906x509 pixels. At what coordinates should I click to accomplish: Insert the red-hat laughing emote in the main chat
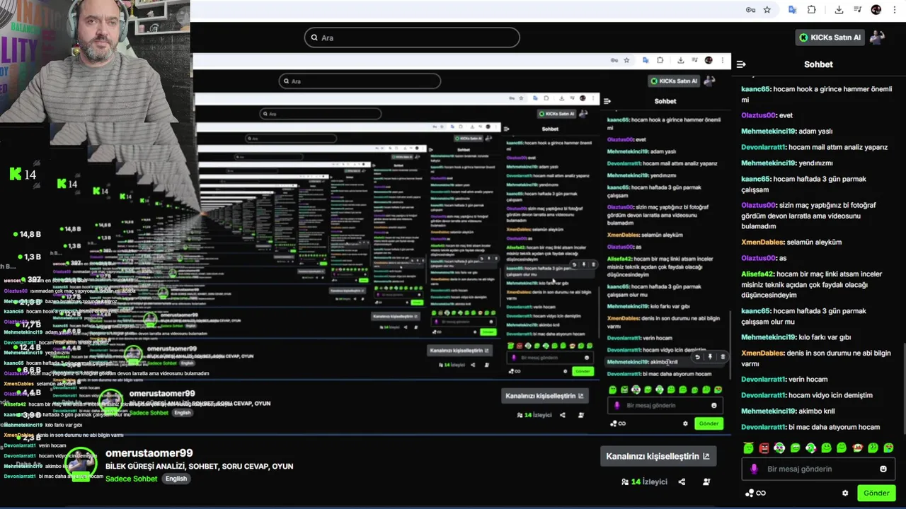857,447
